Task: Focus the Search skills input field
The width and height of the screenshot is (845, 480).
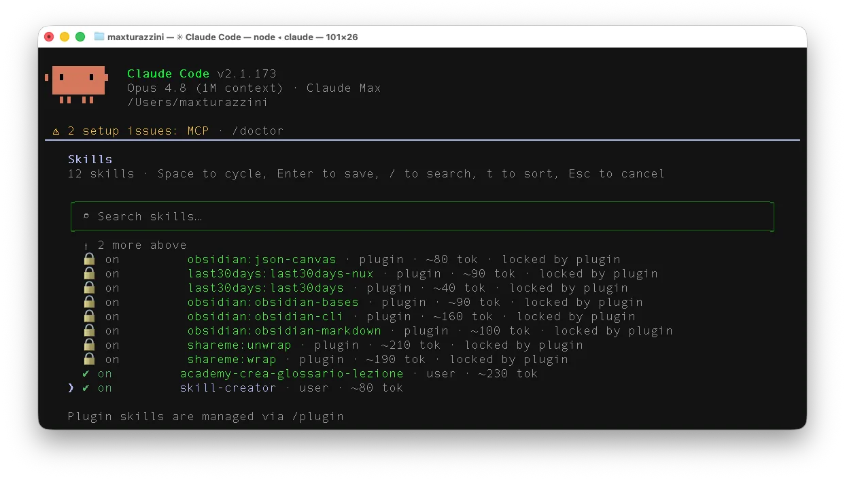Action: coord(422,216)
